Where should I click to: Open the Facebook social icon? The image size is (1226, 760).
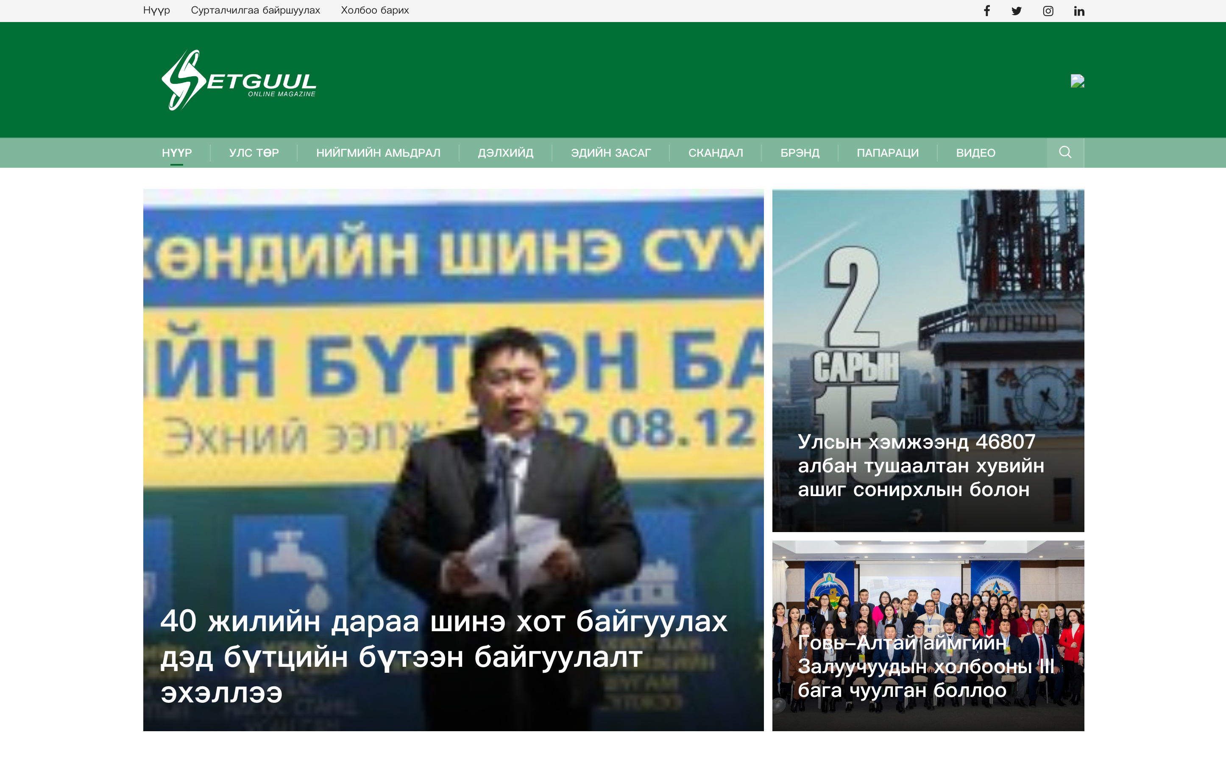[986, 11]
